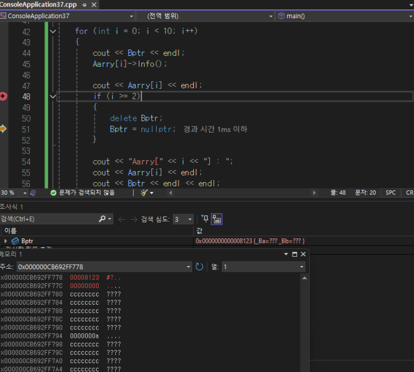This screenshot has width=414, height=372.
Task: Click the column indicator '문자: 20'
Action: 365,193
